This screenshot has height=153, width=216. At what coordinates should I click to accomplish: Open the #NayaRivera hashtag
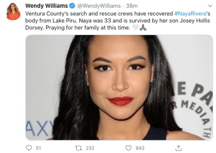pyautogui.click(x=190, y=14)
